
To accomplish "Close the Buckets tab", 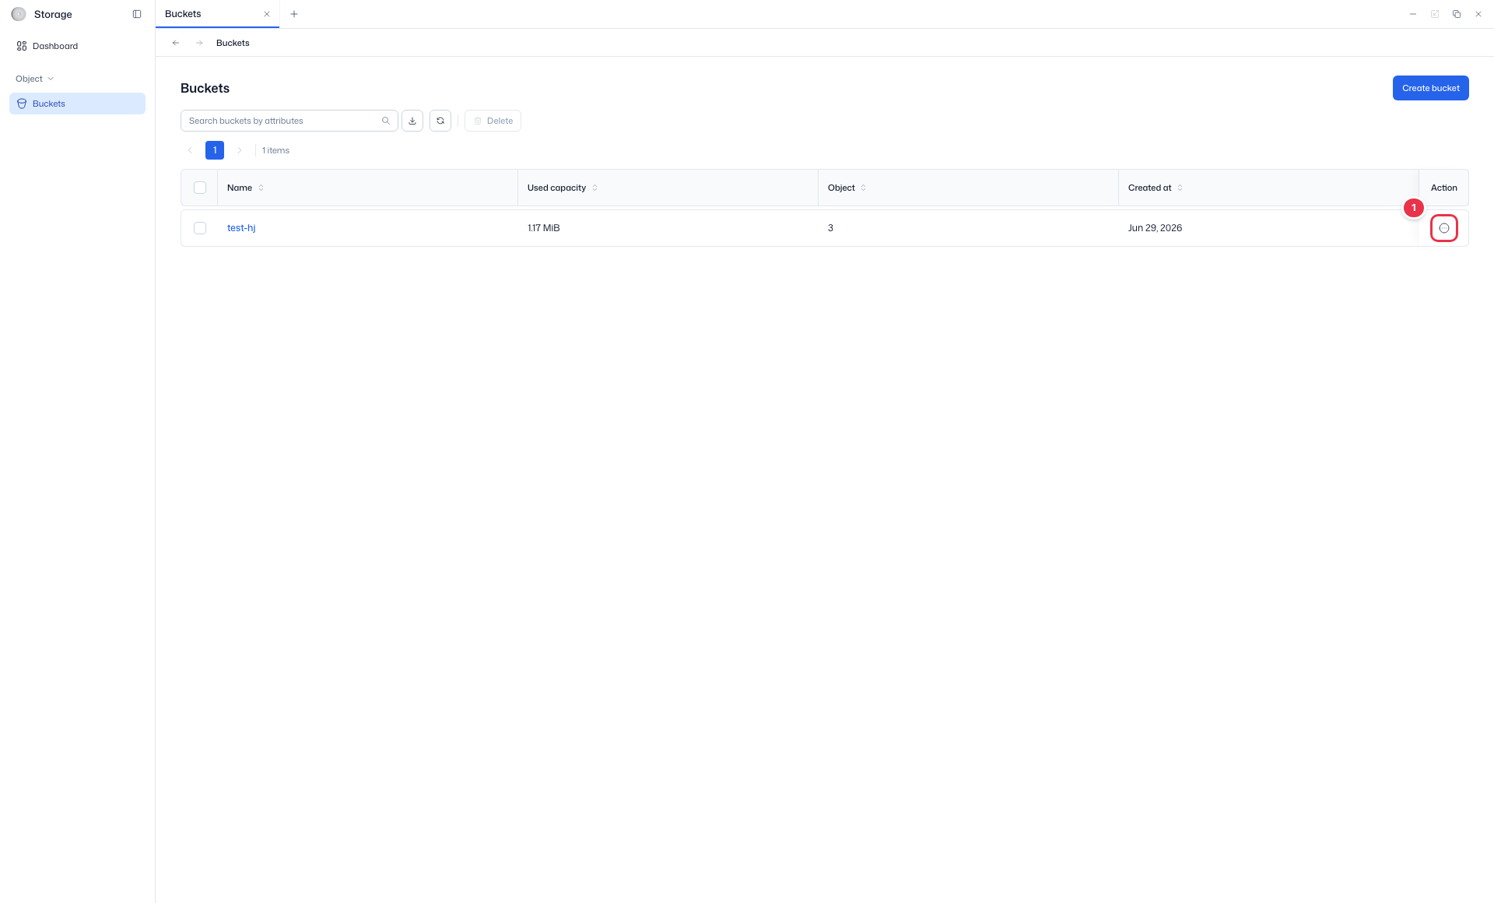I will (x=267, y=14).
